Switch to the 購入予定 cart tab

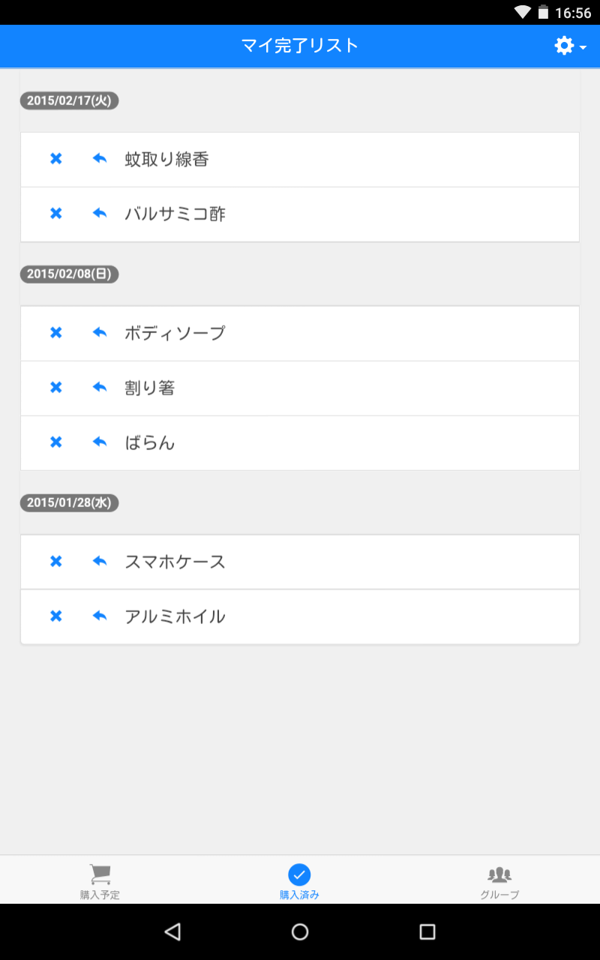pos(100,880)
